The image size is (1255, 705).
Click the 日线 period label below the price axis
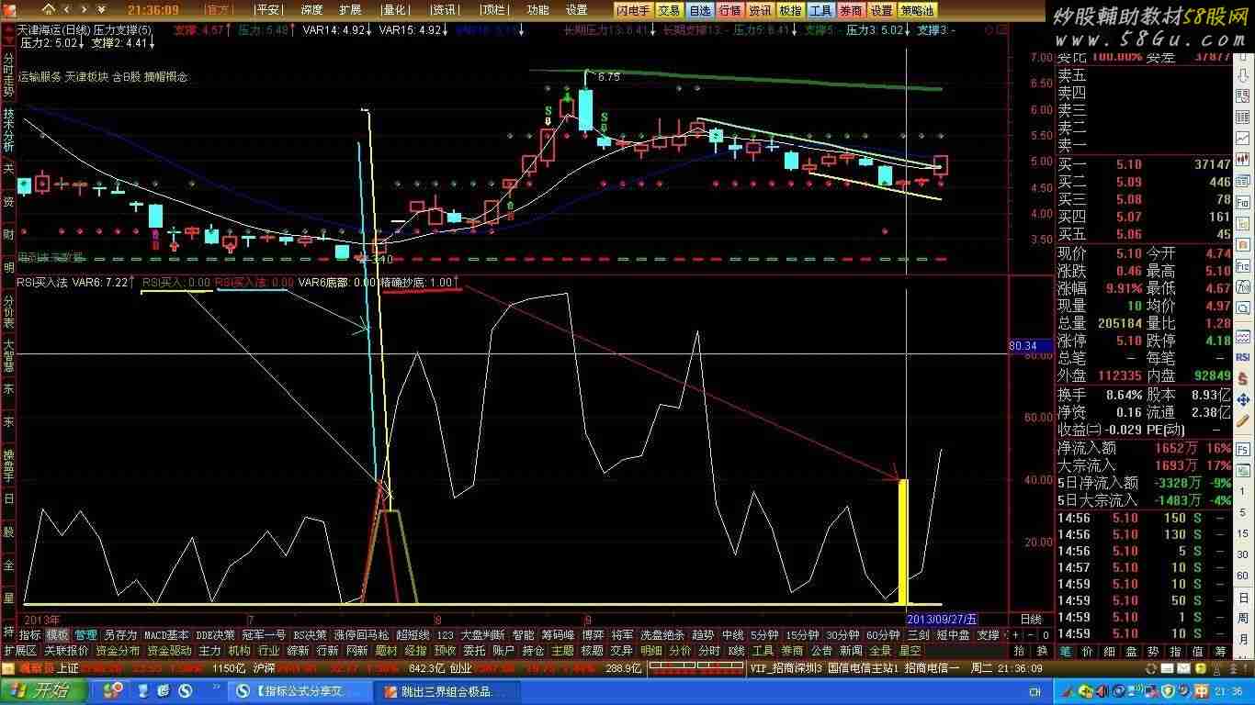(x=1031, y=621)
